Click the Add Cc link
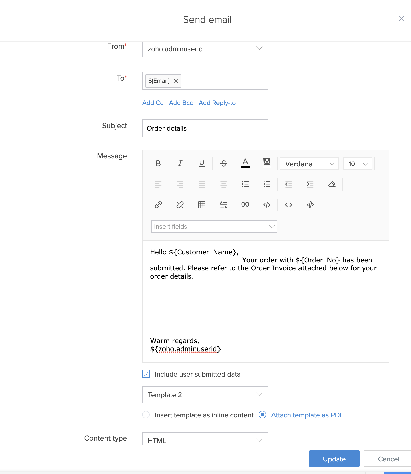 [x=153, y=103]
